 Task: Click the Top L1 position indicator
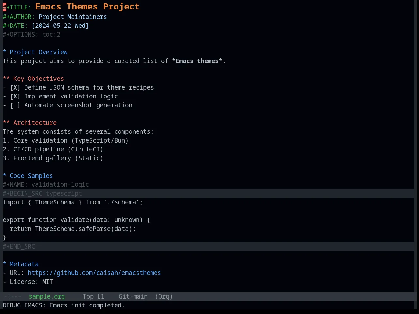click(93, 297)
